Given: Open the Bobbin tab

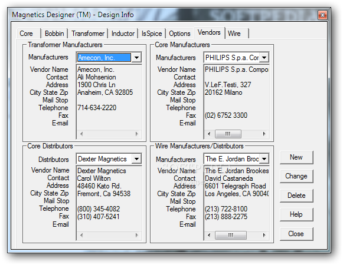Looking at the screenshot, I should 54,34.
